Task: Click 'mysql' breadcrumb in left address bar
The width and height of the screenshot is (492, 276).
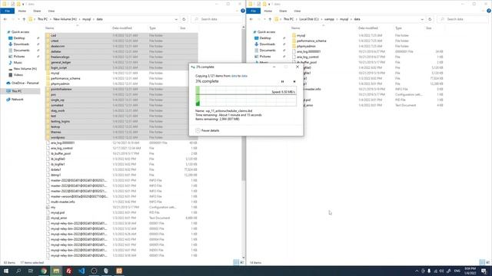Action: tap(86, 19)
